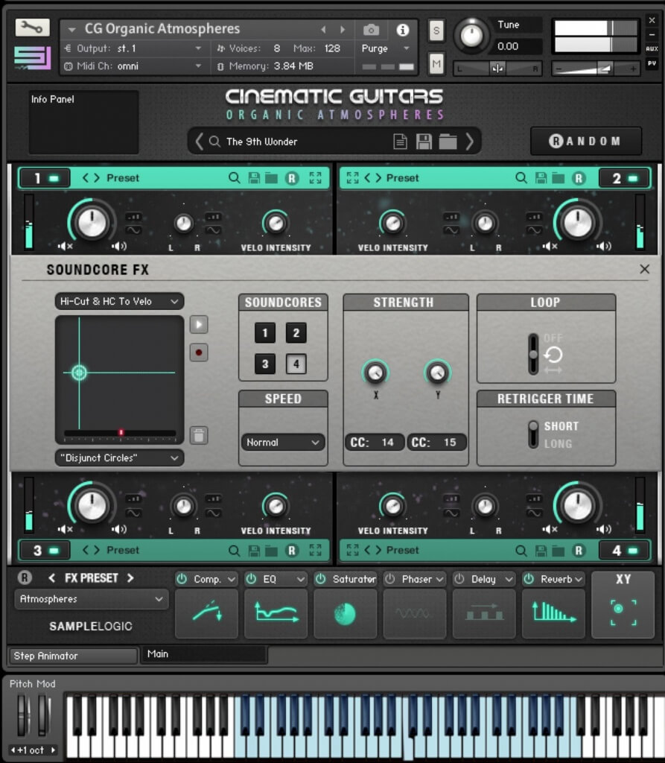Open the Hi-Cut & HC To Velo dropdown
The width and height of the screenshot is (665, 763).
click(x=119, y=301)
